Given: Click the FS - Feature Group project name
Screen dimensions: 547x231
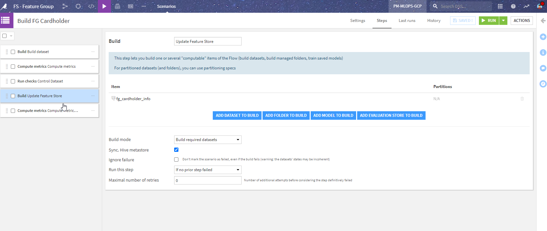Looking at the screenshot, I should (x=33, y=6).
